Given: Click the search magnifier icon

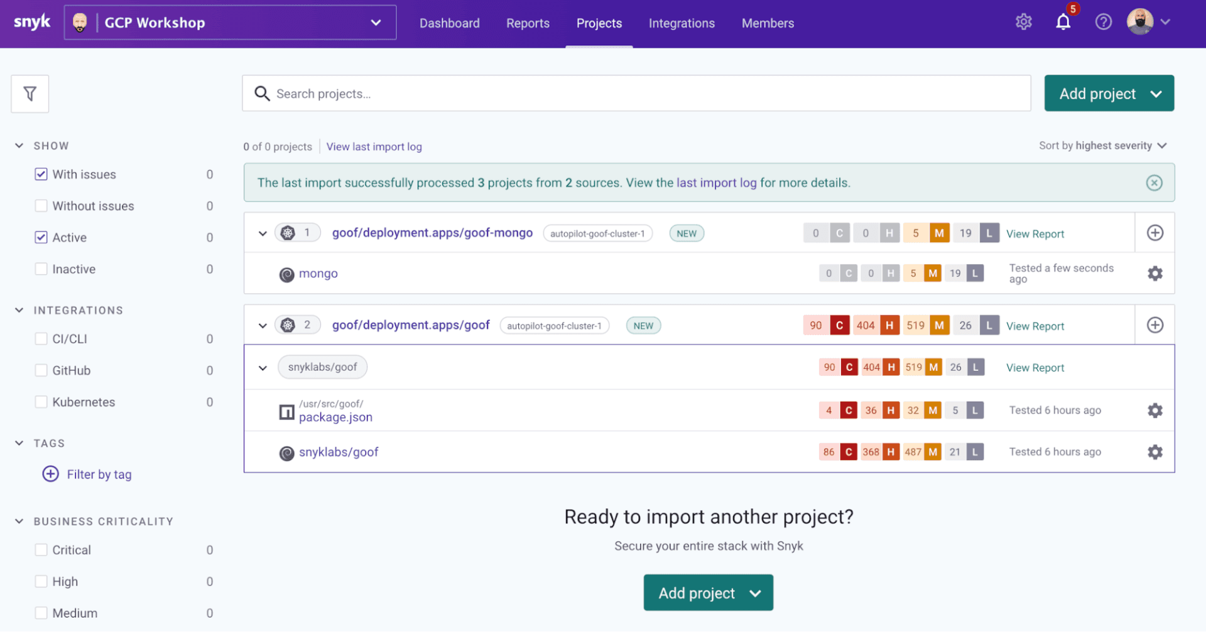Looking at the screenshot, I should [262, 94].
